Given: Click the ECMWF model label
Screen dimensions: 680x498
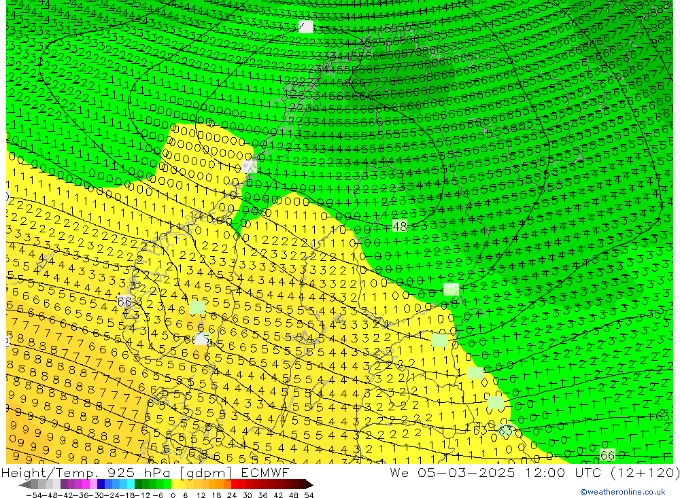Looking at the screenshot, I should (x=265, y=472).
